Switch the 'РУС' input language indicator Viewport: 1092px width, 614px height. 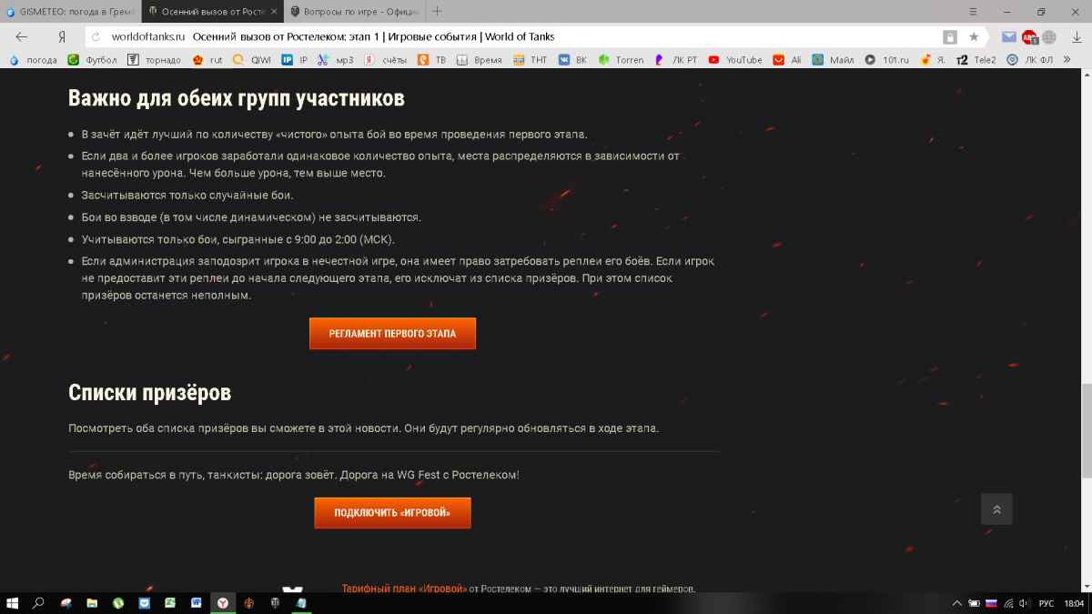pyautogui.click(x=1046, y=603)
